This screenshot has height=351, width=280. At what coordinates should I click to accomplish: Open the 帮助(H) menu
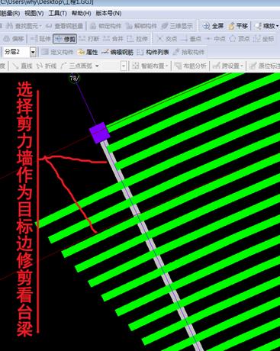pos(81,13)
